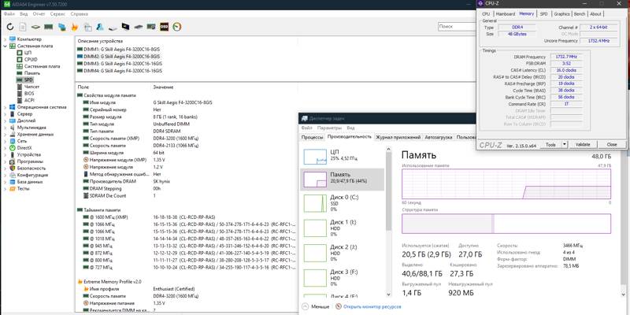Select Диск 0 (C:) in performance sidebar
This screenshot has width=630, height=315.
[343, 203]
